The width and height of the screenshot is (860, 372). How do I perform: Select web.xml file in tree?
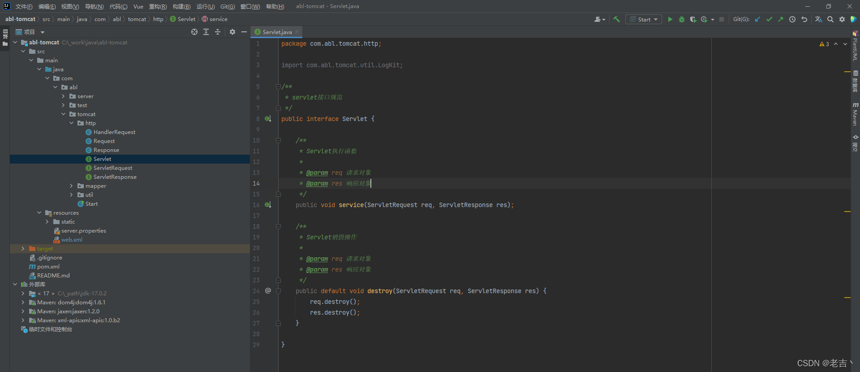(x=72, y=240)
